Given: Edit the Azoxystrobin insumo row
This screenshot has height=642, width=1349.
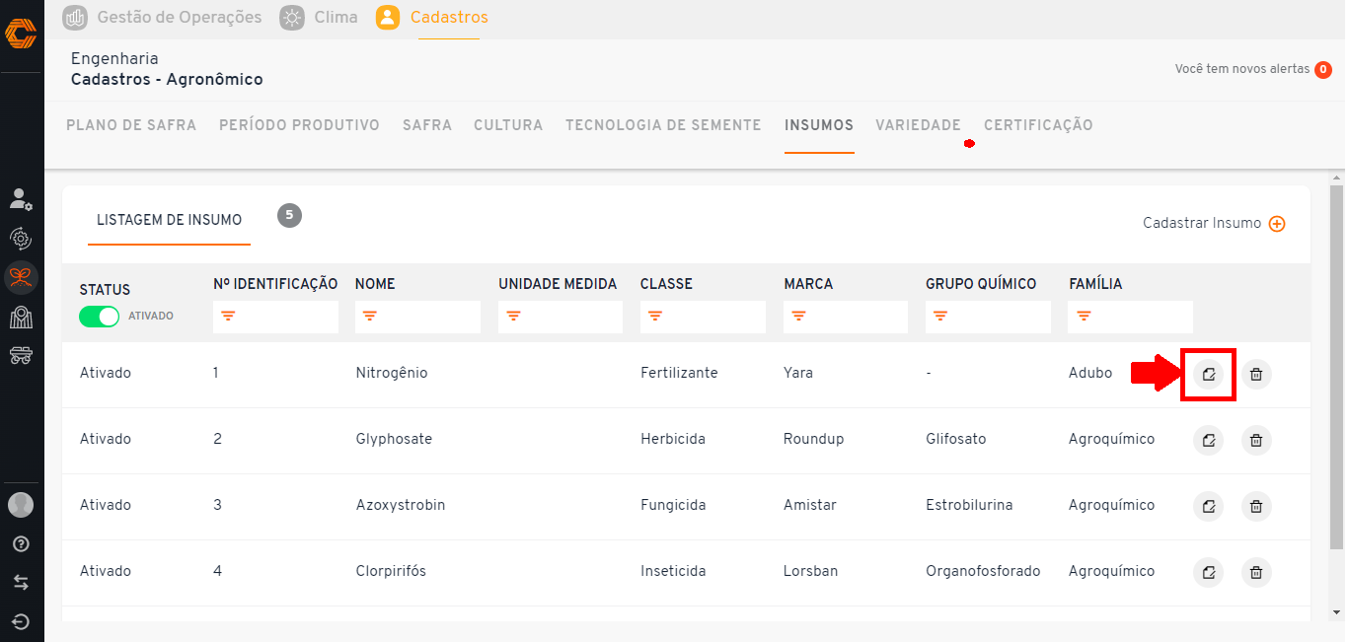Looking at the screenshot, I should pyautogui.click(x=1208, y=506).
